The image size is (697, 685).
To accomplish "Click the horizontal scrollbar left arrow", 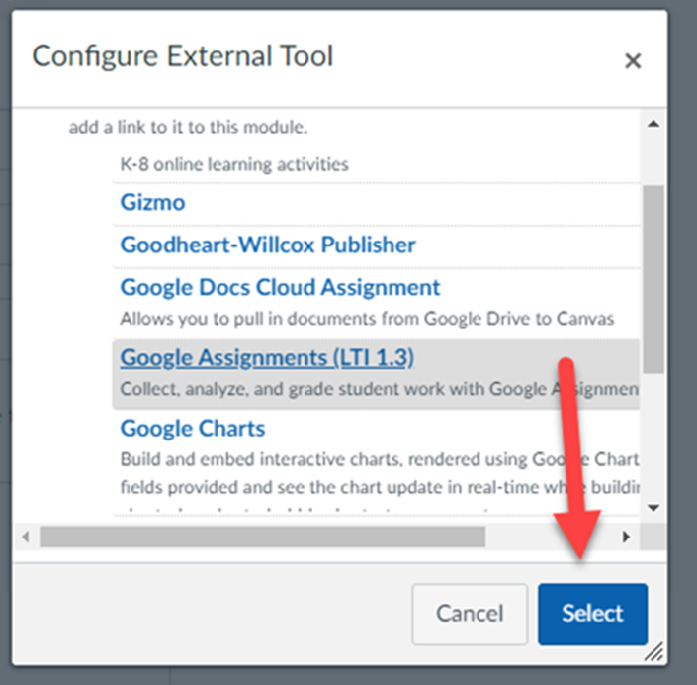I will tap(26, 537).
